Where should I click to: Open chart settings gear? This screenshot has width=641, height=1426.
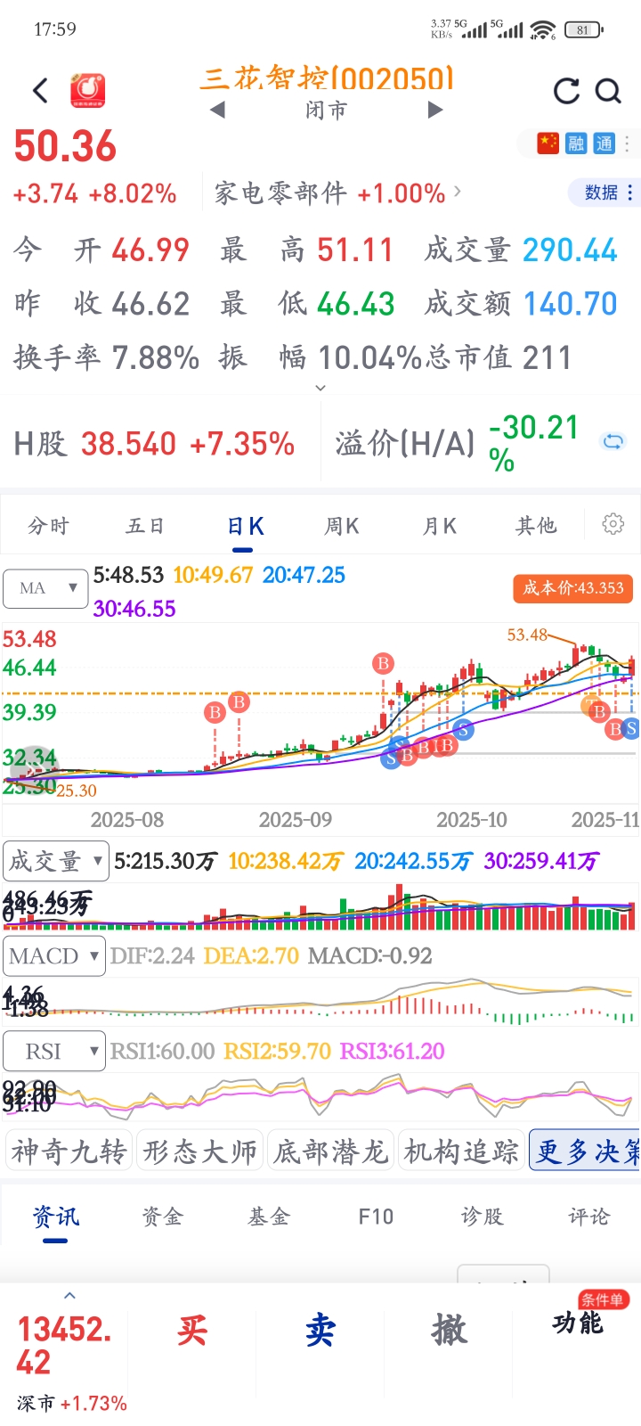click(x=613, y=524)
